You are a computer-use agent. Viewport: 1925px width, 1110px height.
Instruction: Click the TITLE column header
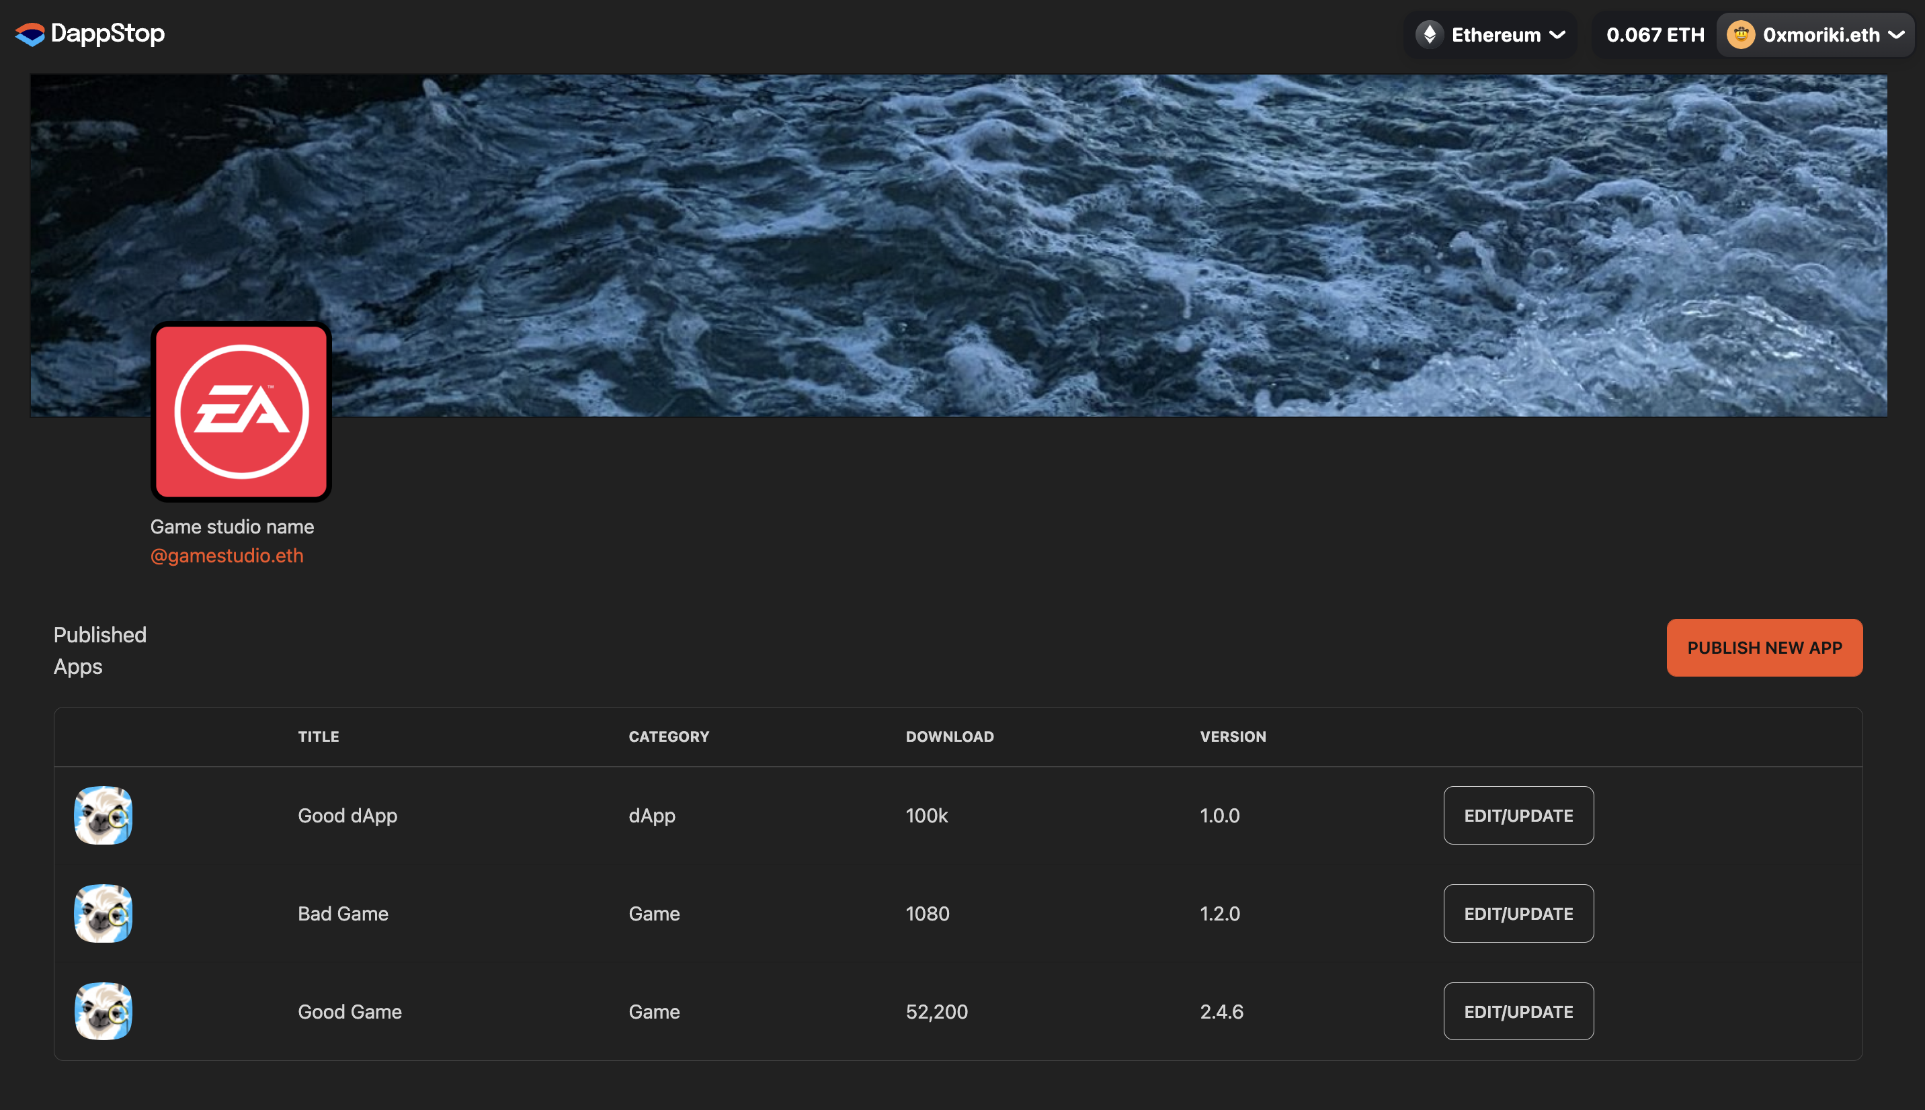pos(319,736)
